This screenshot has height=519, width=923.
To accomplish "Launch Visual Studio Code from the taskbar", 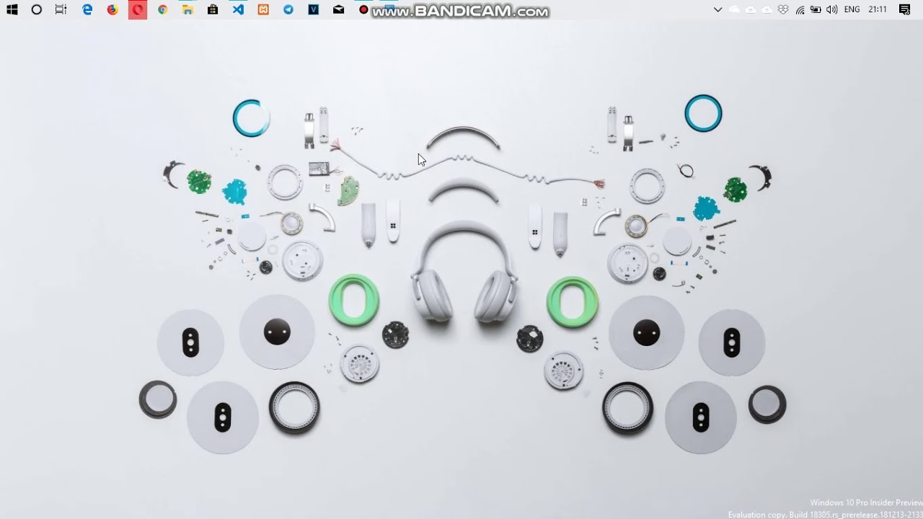I will pyautogui.click(x=238, y=10).
